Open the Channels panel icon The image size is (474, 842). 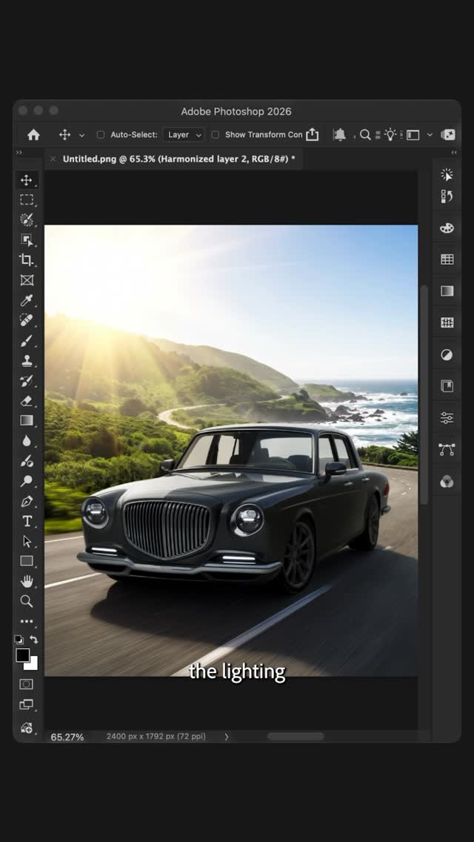(x=447, y=482)
